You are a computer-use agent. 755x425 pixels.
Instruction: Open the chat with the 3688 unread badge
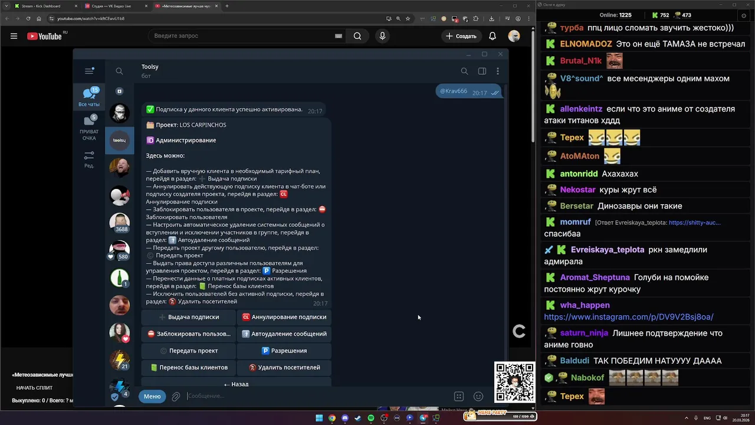(x=120, y=223)
